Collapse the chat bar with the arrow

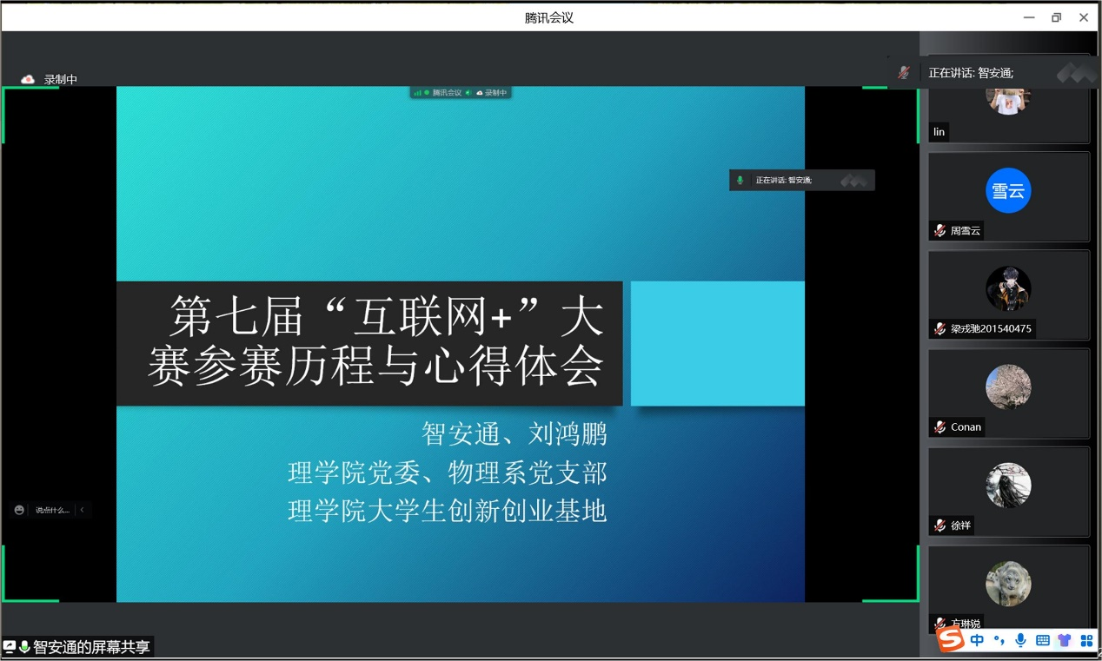click(82, 510)
